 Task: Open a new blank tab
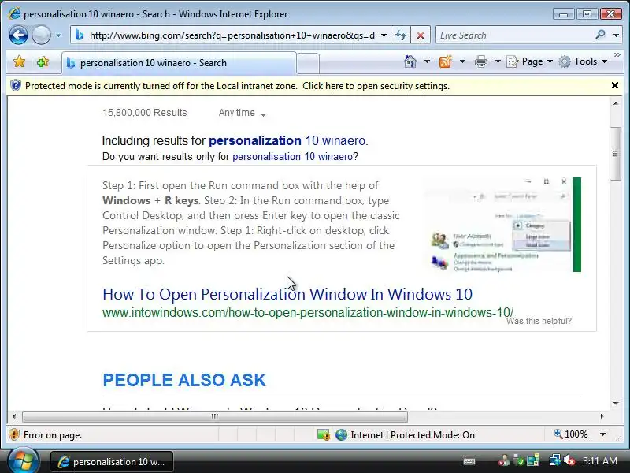point(308,64)
